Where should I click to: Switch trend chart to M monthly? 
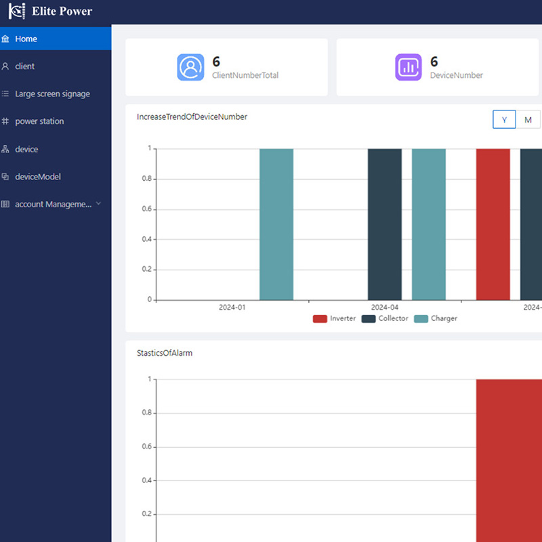pos(528,120)
